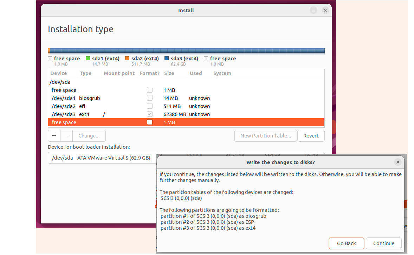Close the Install window
Viewport: 414px width, 255px height.
point(325,10)
